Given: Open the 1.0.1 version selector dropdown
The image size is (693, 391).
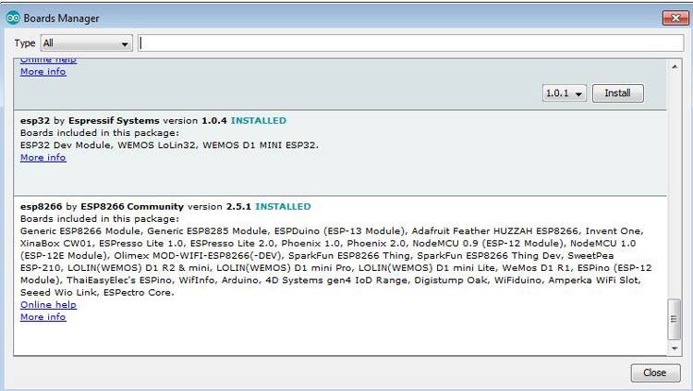Looking at the screenshot, I should [565, 93].
